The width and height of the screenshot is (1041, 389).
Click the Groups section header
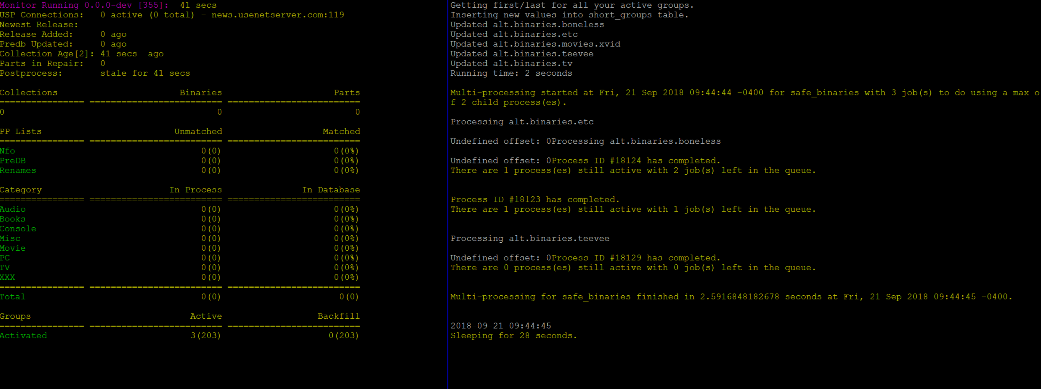click(15, 316)
